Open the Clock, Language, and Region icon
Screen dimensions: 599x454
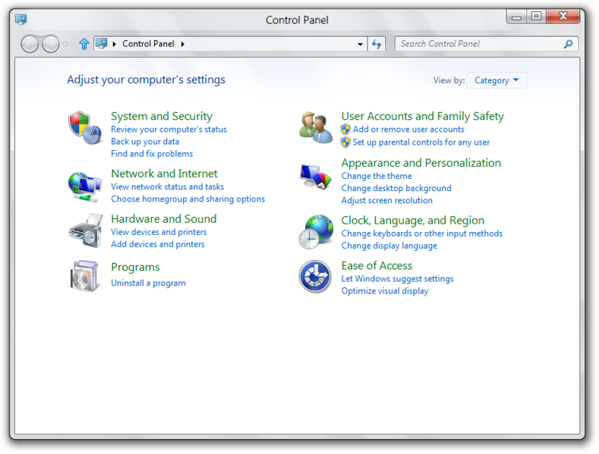coord(316,232)
